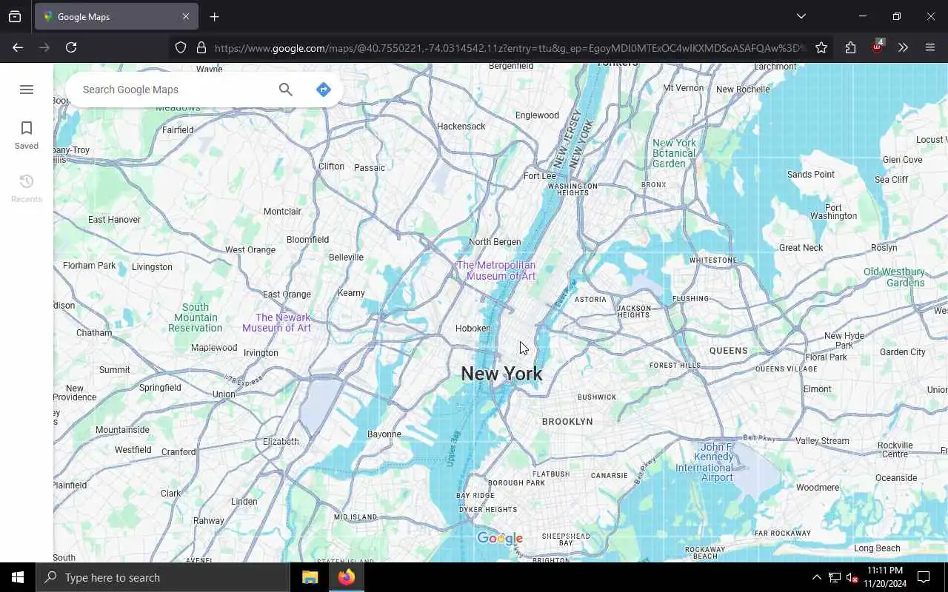Click the Queens label on the map
Viewport: 948px width, 592px height.
click(x=729, y=351)
